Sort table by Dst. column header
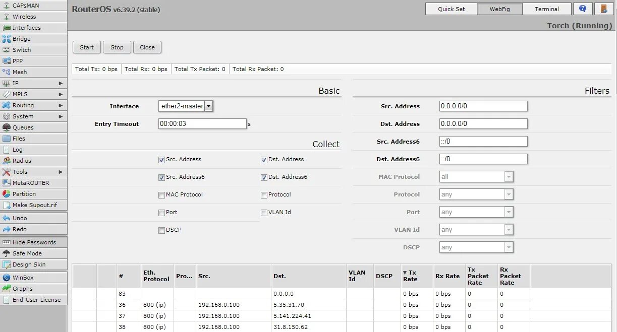This screenshot has height=332, width=617. pyautogui.click(x=309, y=276)
